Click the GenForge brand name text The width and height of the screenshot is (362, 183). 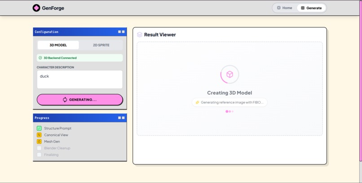[53, 8]
